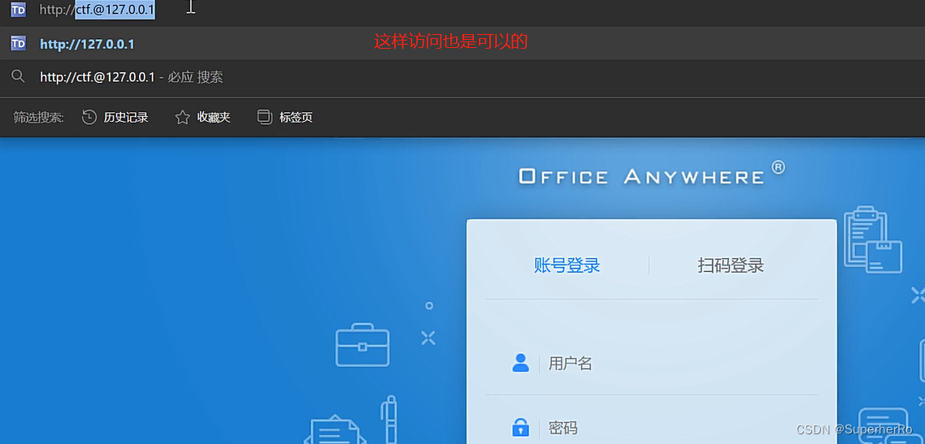Click TD icon beside 127.0.0.1 suggestion
Image resolution: width=925 pixels, height=444 pixels.
pyautogui.click(x=18, y=44)
